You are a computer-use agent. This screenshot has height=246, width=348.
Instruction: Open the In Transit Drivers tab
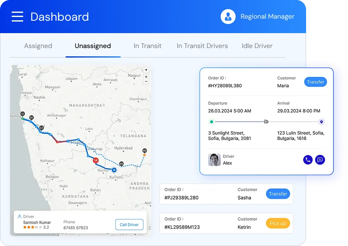202,46
